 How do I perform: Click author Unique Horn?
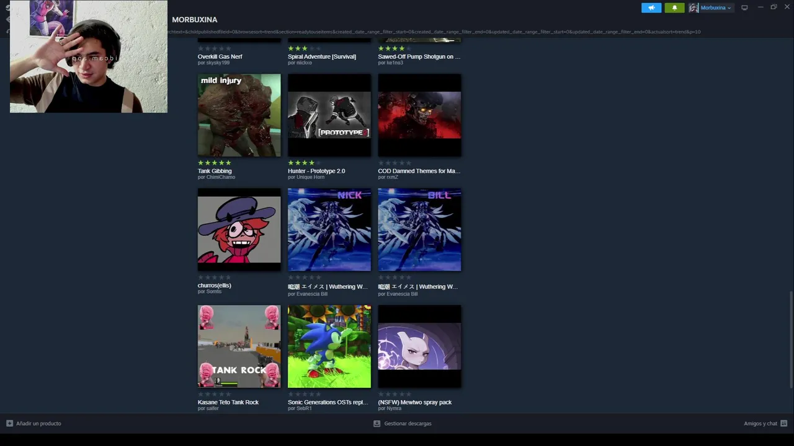[x=310, y=177]
